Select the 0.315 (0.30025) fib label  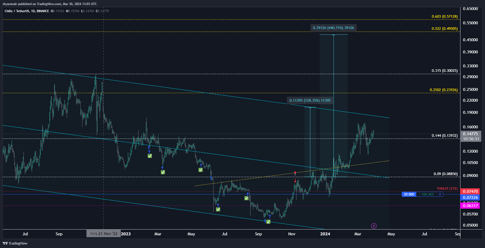pos(445,71)
